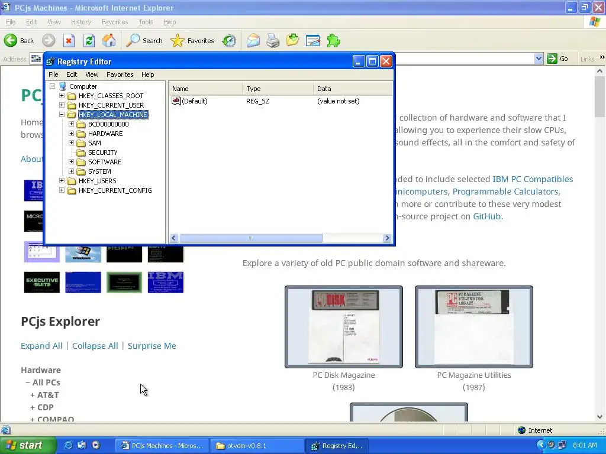
Task: Click the Show Desktop quick launch icon
Action: [x=82, y=445]
